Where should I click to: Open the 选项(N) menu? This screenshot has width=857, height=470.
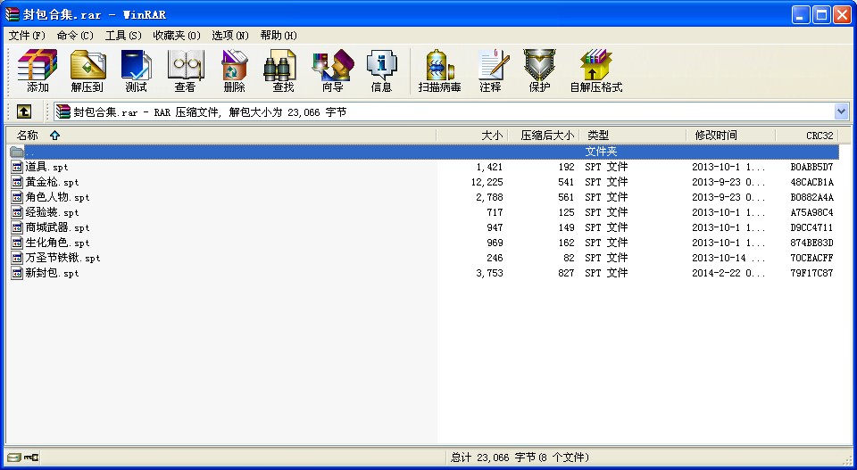[230, 36]
